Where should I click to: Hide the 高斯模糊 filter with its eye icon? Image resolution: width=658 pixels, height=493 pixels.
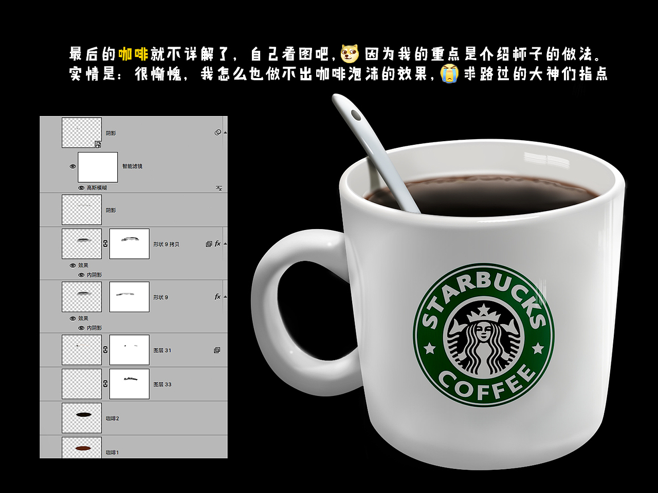point(81,188)
